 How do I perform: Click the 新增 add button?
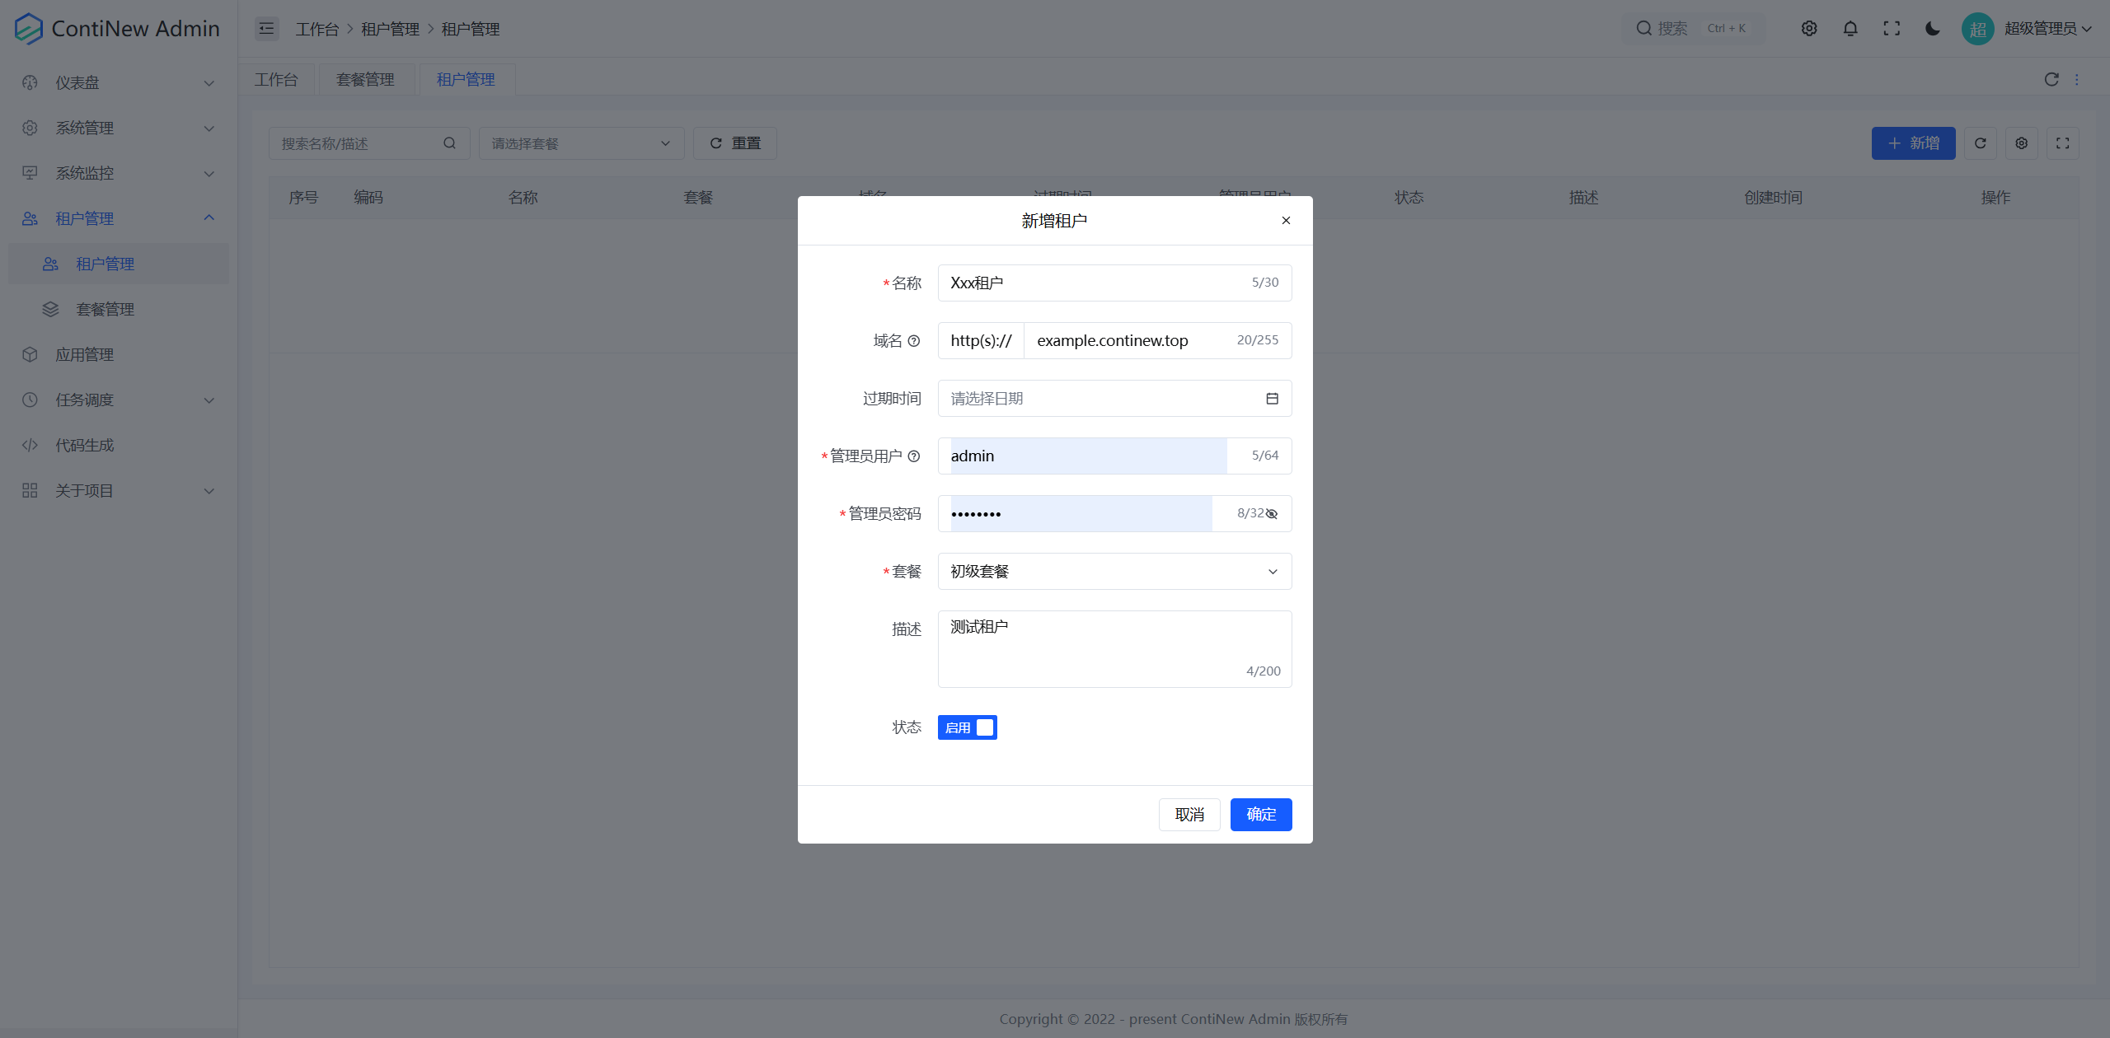click(x=1913, y=143)
